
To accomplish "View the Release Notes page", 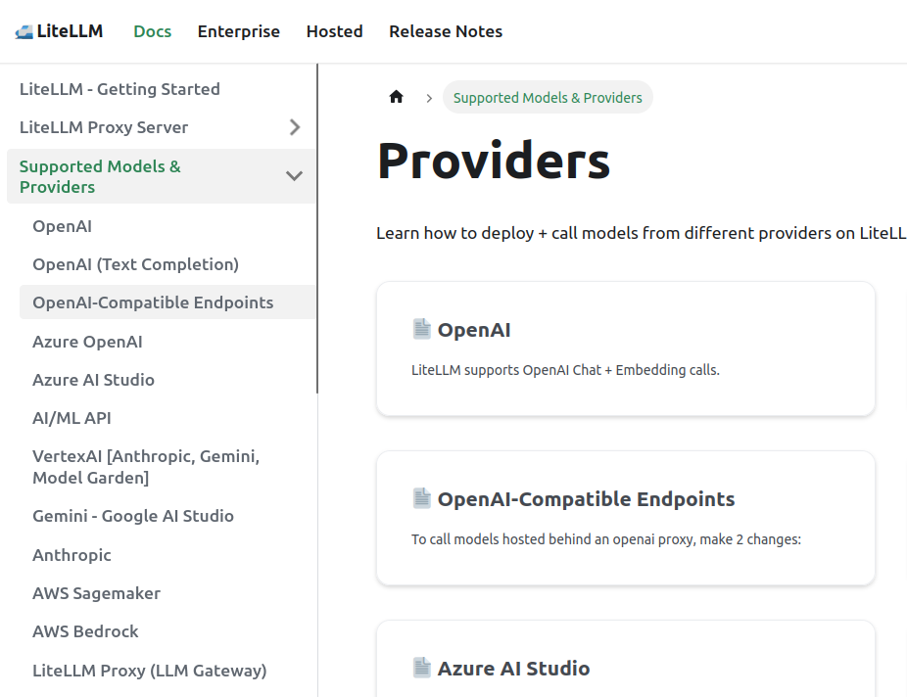I will click(445, 31).
